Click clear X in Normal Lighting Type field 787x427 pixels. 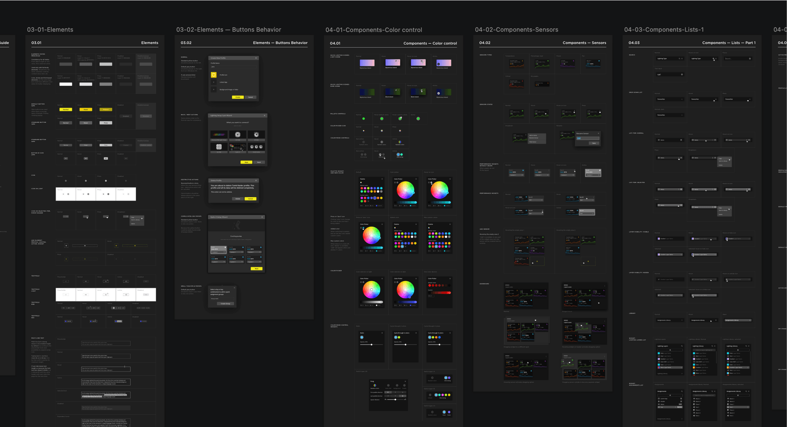(x=682, y=59)
